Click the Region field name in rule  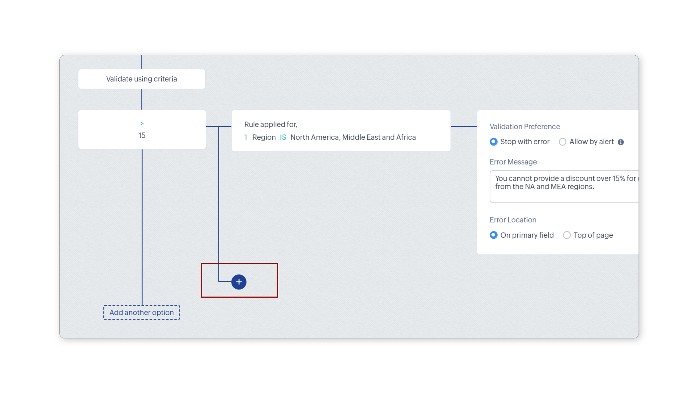click(x=264, y=137)
